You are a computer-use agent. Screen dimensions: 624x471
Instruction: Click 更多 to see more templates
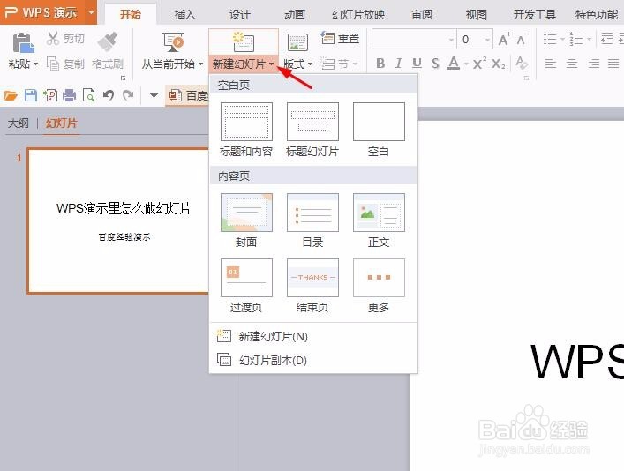click(379, 278)
